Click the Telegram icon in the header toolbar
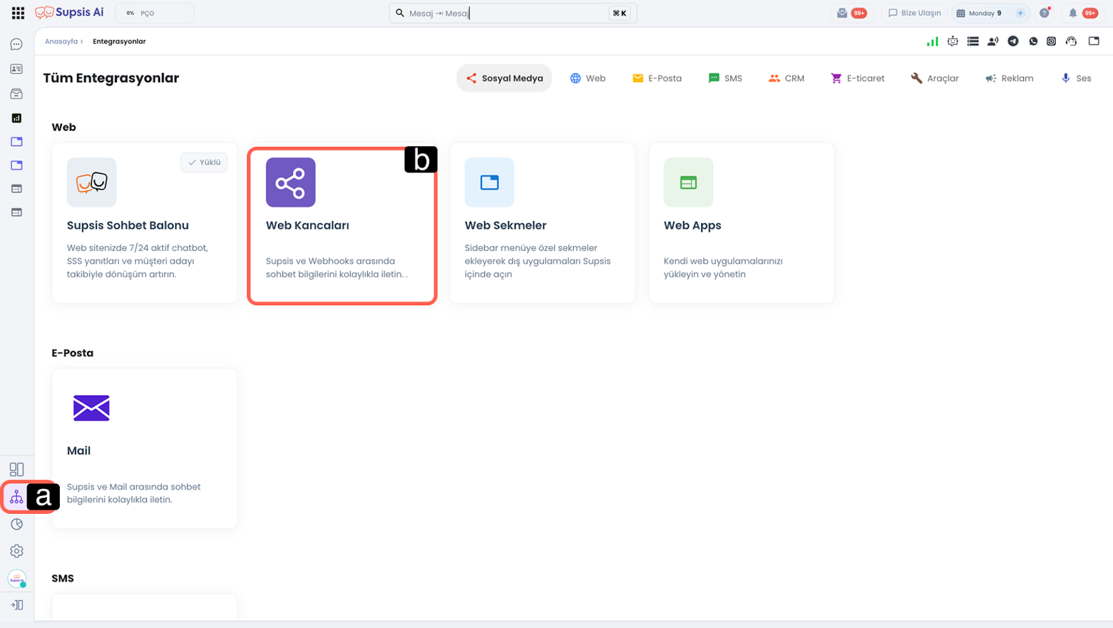The width and height of the screenshot is (1113, 628). 1014,41
